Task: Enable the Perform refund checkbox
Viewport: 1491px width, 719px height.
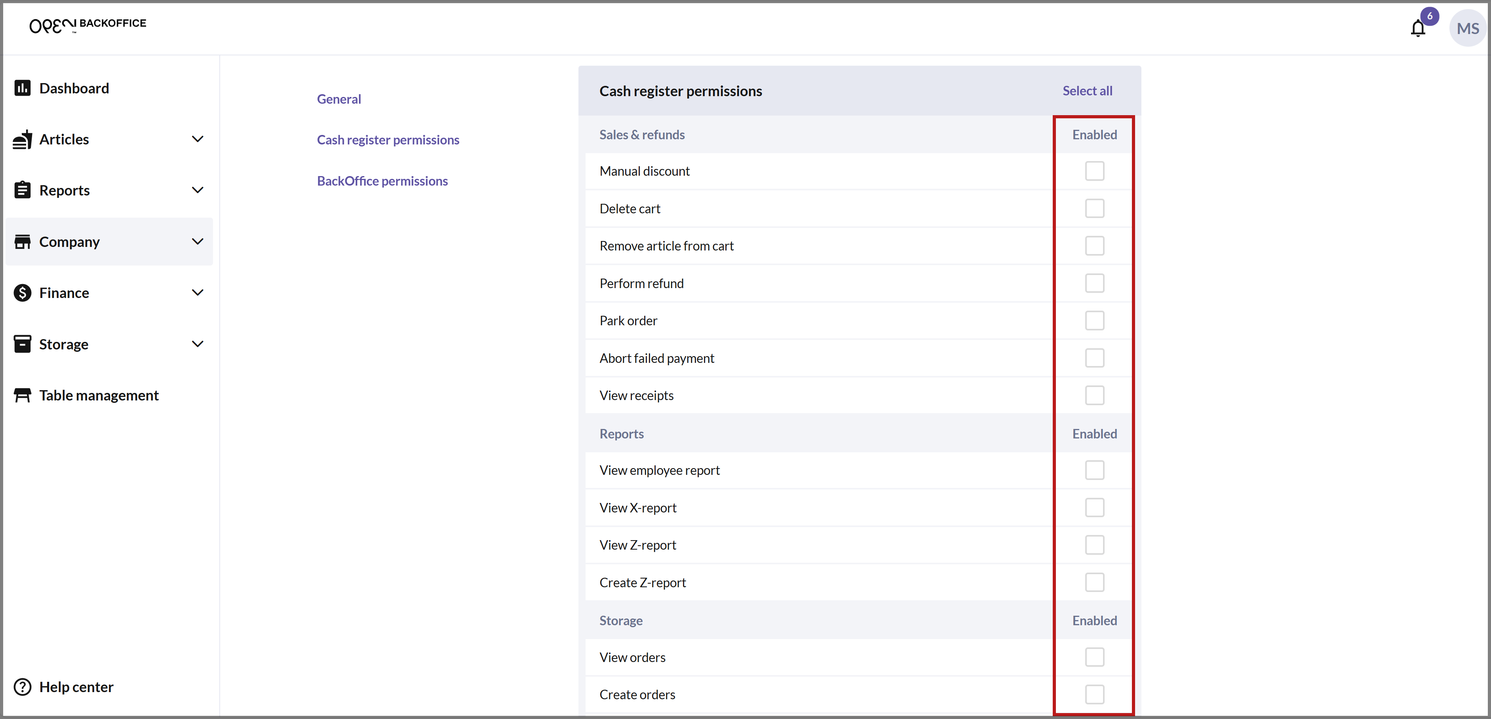Action: point(1094,283)
